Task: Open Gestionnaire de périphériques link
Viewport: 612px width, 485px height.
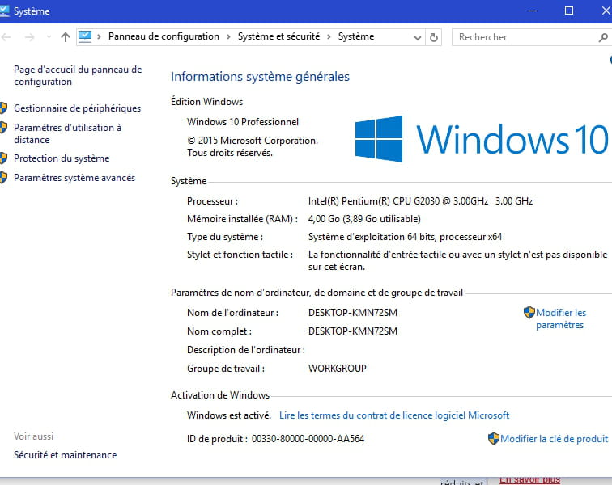Action: coord(77,108)
